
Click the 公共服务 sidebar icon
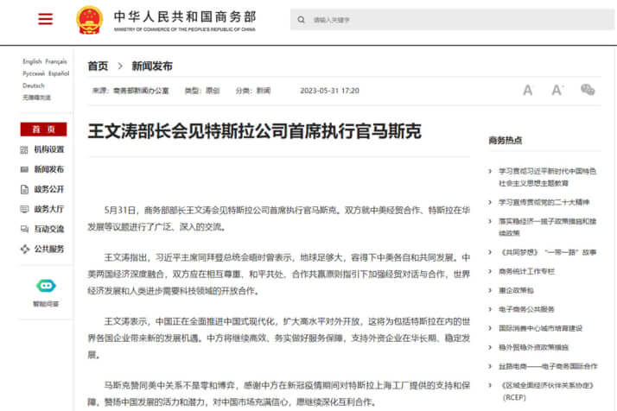[24, 250]
